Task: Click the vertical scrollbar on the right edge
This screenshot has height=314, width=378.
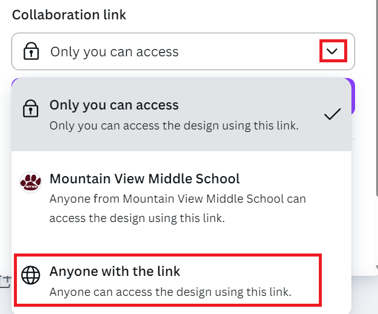Action: pyautogui.click(x=377, y=97)
